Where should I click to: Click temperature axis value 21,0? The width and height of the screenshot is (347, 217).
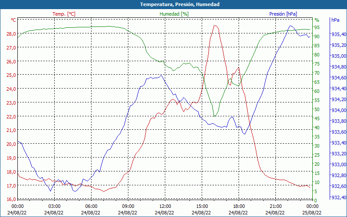click(x=12, y=130)
